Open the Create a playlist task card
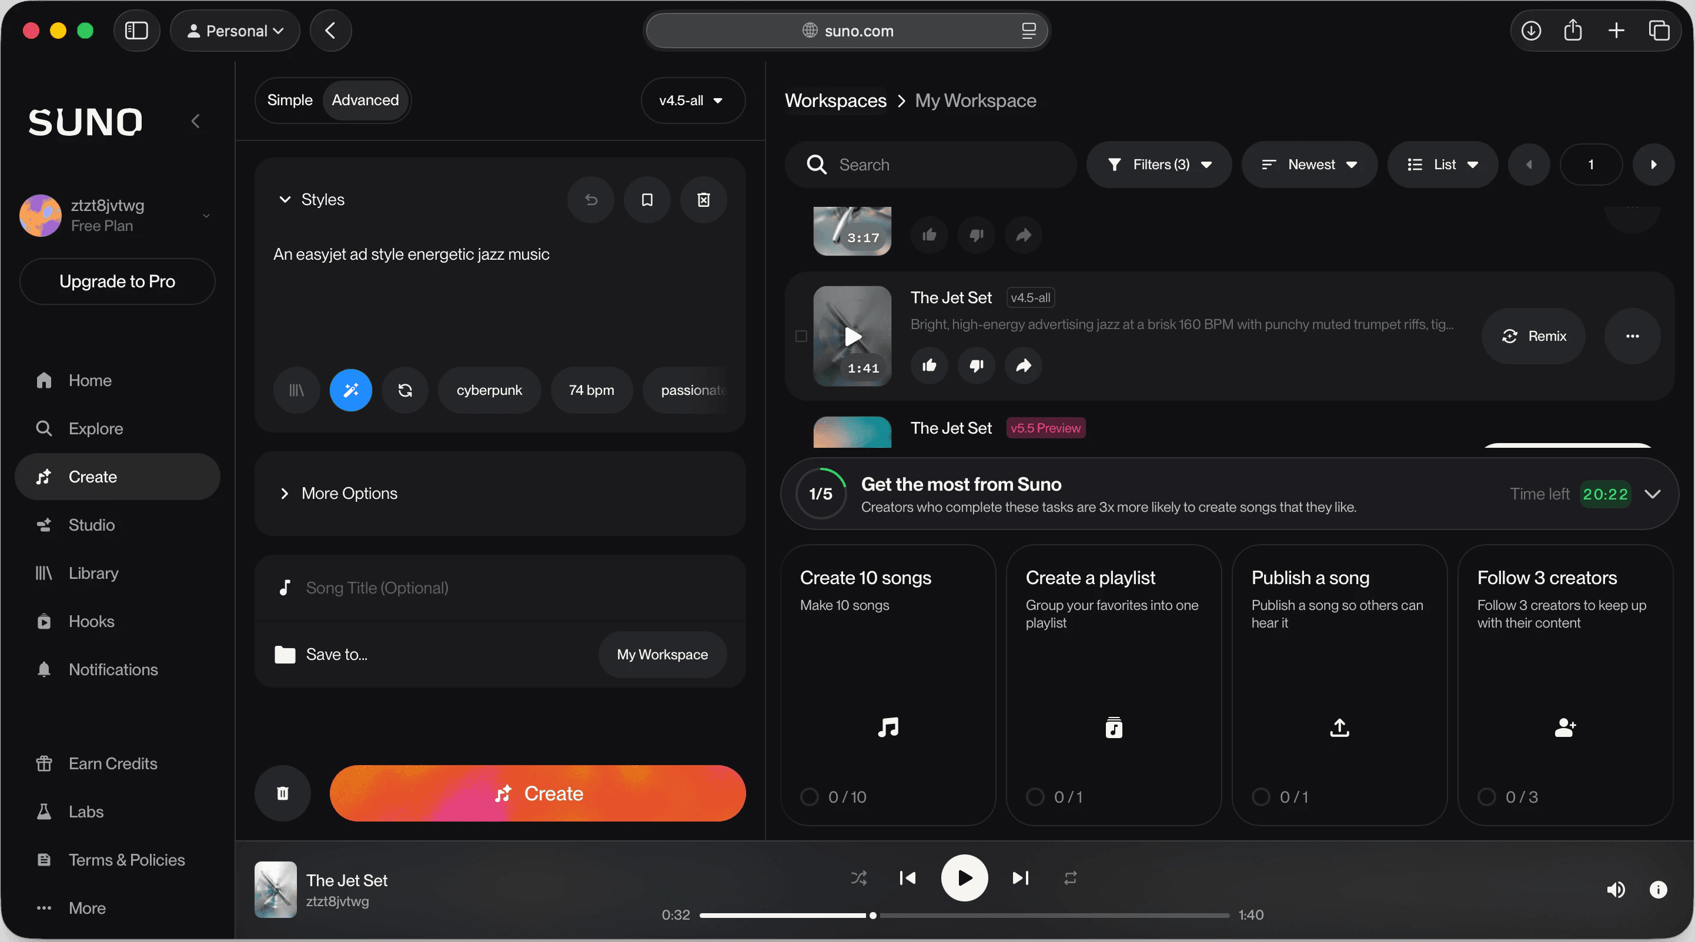Viewport: 1695px width, 942px height. point(1114,685)
